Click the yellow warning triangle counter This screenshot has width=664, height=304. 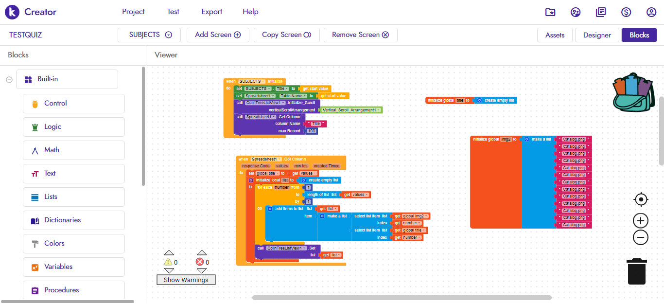click(169, 262)
